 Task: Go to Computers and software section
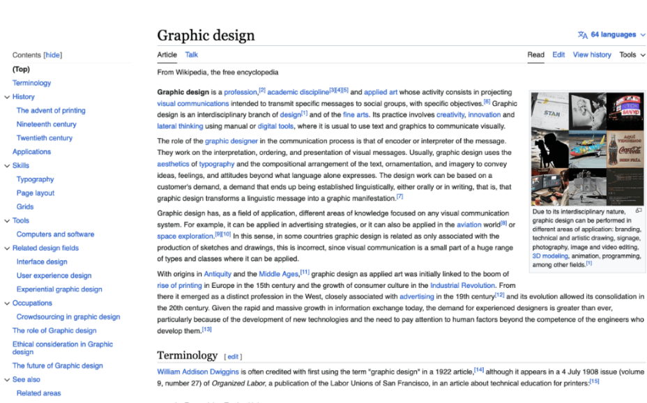[55, 234]
